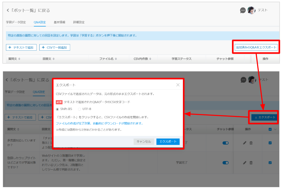Click the 追加済みのQ&Aをエクスポート button
Screen dimensions: 282x190
point(256,47)
